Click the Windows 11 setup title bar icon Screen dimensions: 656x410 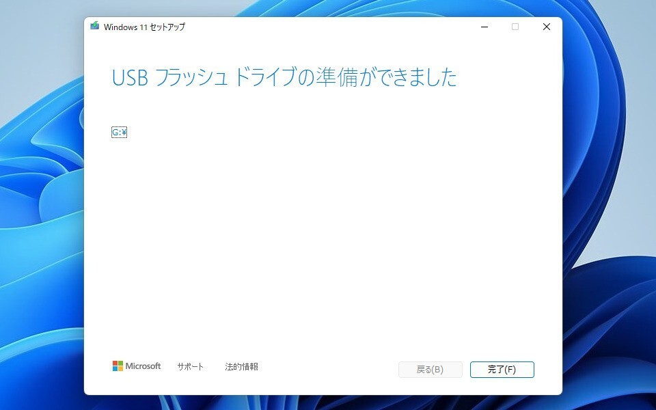coord(94,26)
